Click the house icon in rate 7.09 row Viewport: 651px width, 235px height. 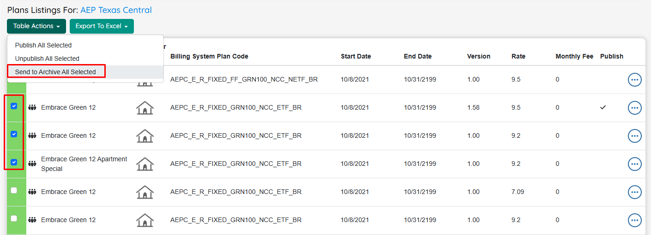click(x=145, y=192)
